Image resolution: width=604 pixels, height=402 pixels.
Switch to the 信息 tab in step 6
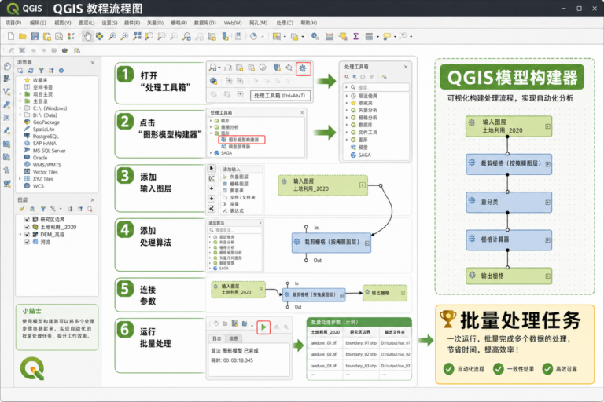pyautogui.click(x=234, y=338)
